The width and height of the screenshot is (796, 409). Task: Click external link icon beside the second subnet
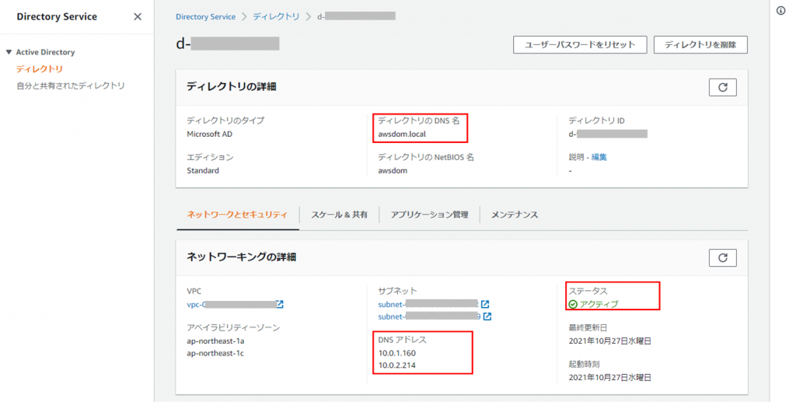click(x=487, y=316)
